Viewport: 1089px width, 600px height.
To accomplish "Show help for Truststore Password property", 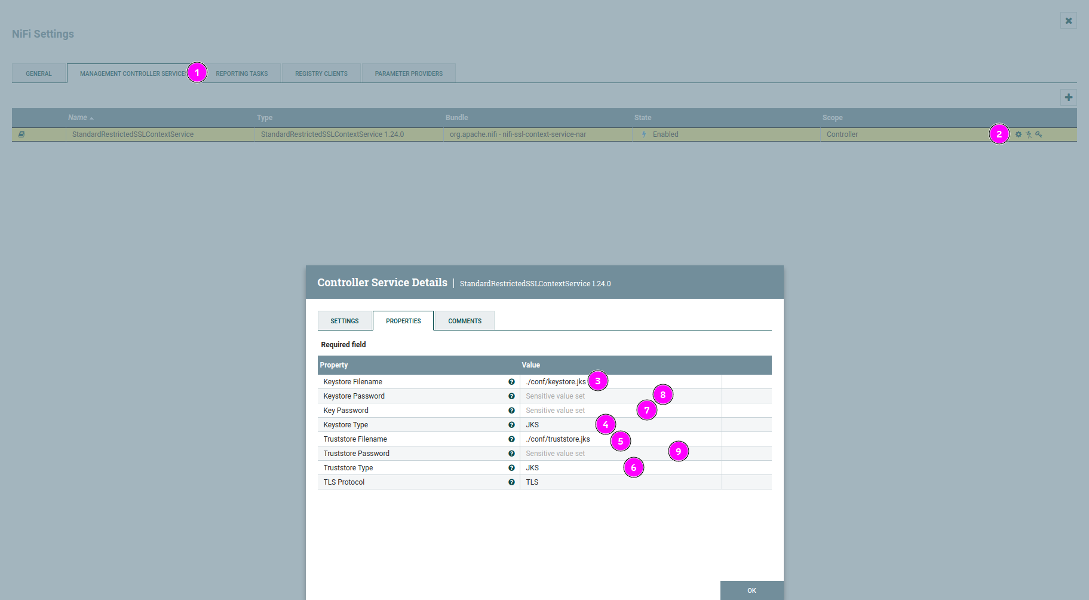I will pyautogui.click(x=511, y=454).
